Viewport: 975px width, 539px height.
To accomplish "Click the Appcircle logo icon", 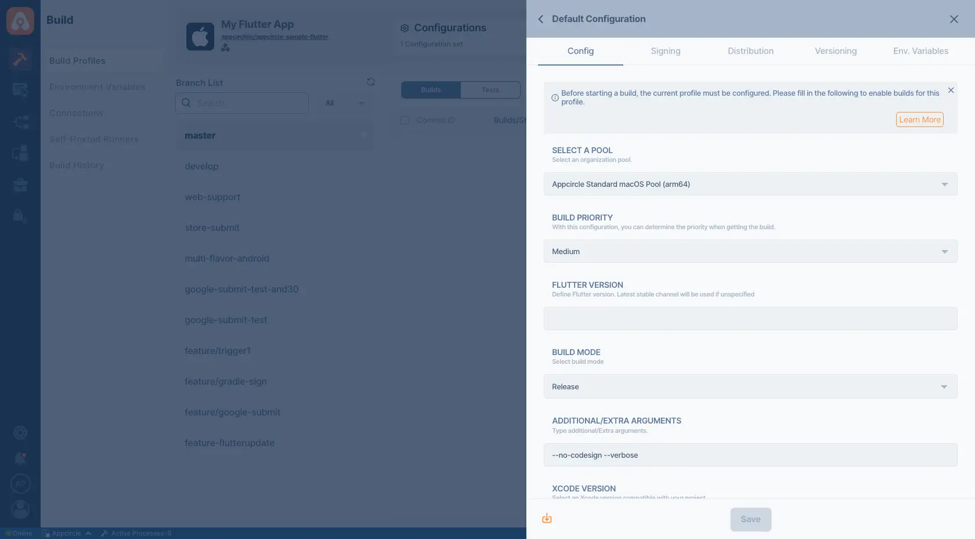I will coord(20,21).
